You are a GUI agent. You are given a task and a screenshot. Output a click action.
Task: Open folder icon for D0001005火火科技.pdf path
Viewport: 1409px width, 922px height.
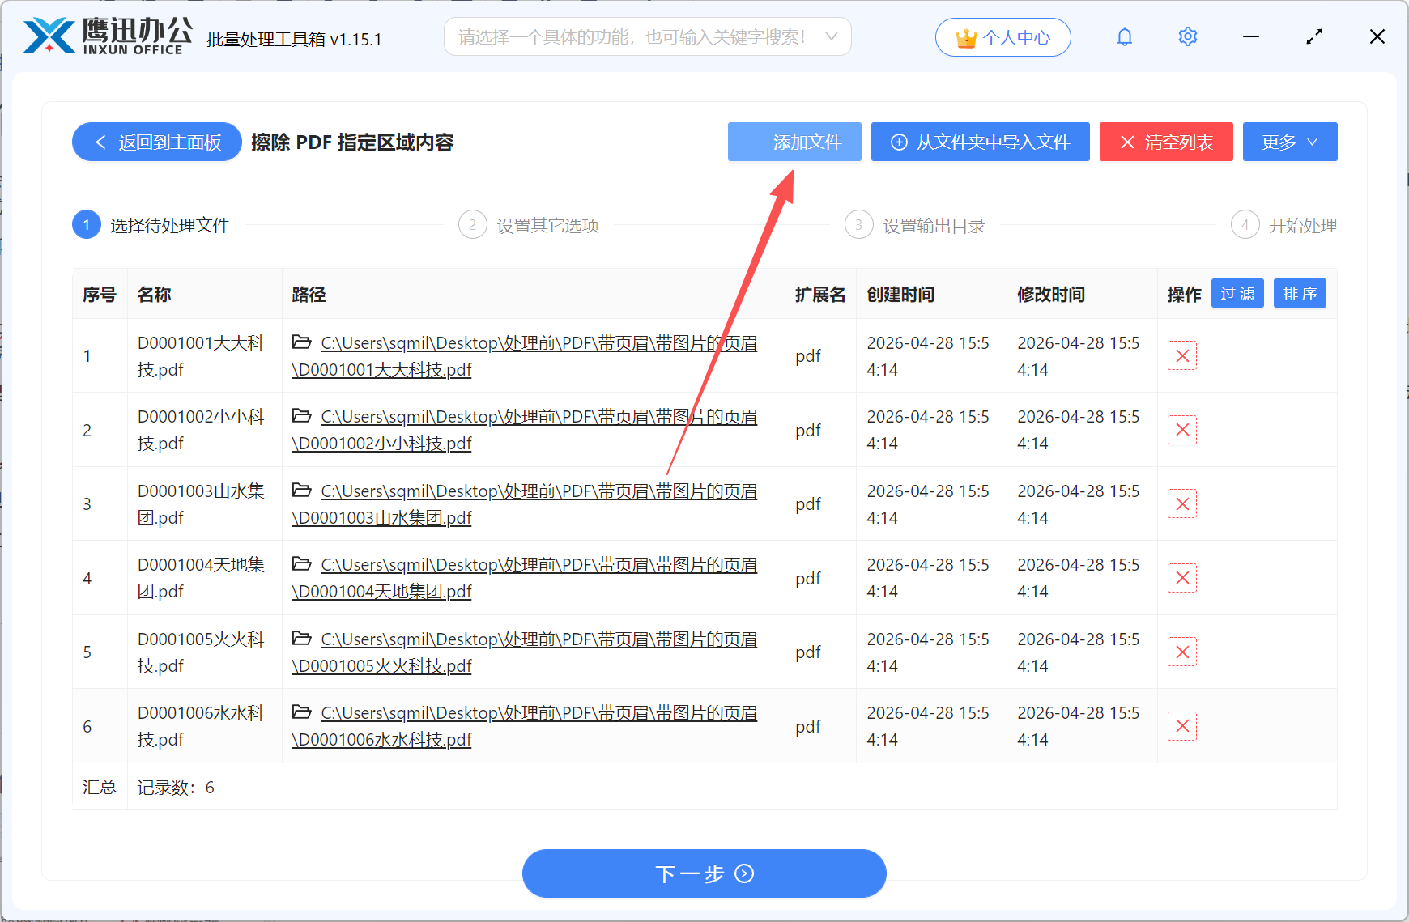[302, 639]
